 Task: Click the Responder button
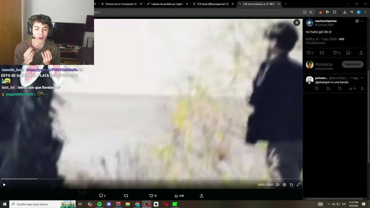[353, 64]
